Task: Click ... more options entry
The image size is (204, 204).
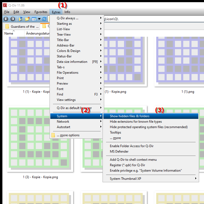Action: click(77, 135)
